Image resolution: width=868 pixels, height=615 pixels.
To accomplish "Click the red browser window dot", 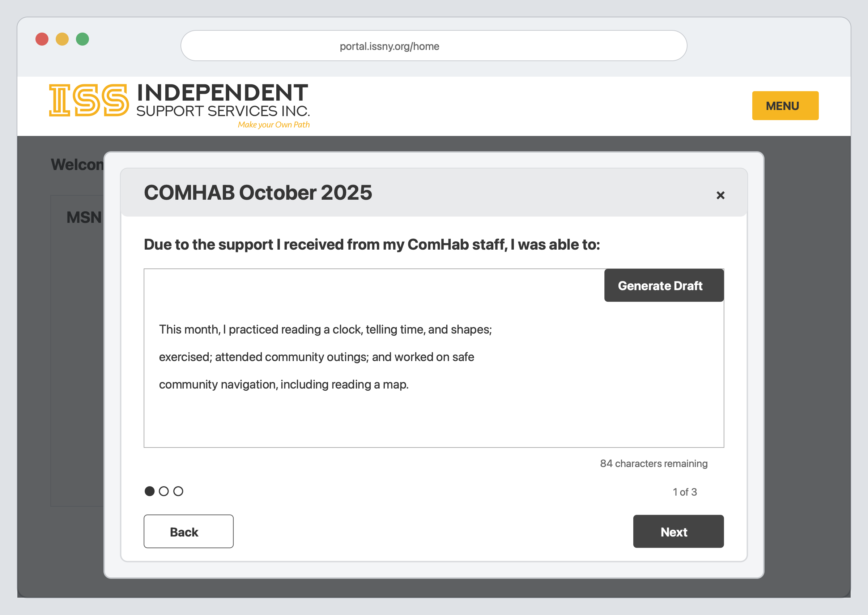I will pos(42,39).
